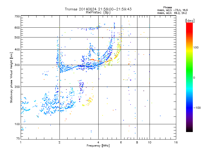Click the colorbar label '100'
The width and height of the screenshot is (207, 155).
[196, 48]
